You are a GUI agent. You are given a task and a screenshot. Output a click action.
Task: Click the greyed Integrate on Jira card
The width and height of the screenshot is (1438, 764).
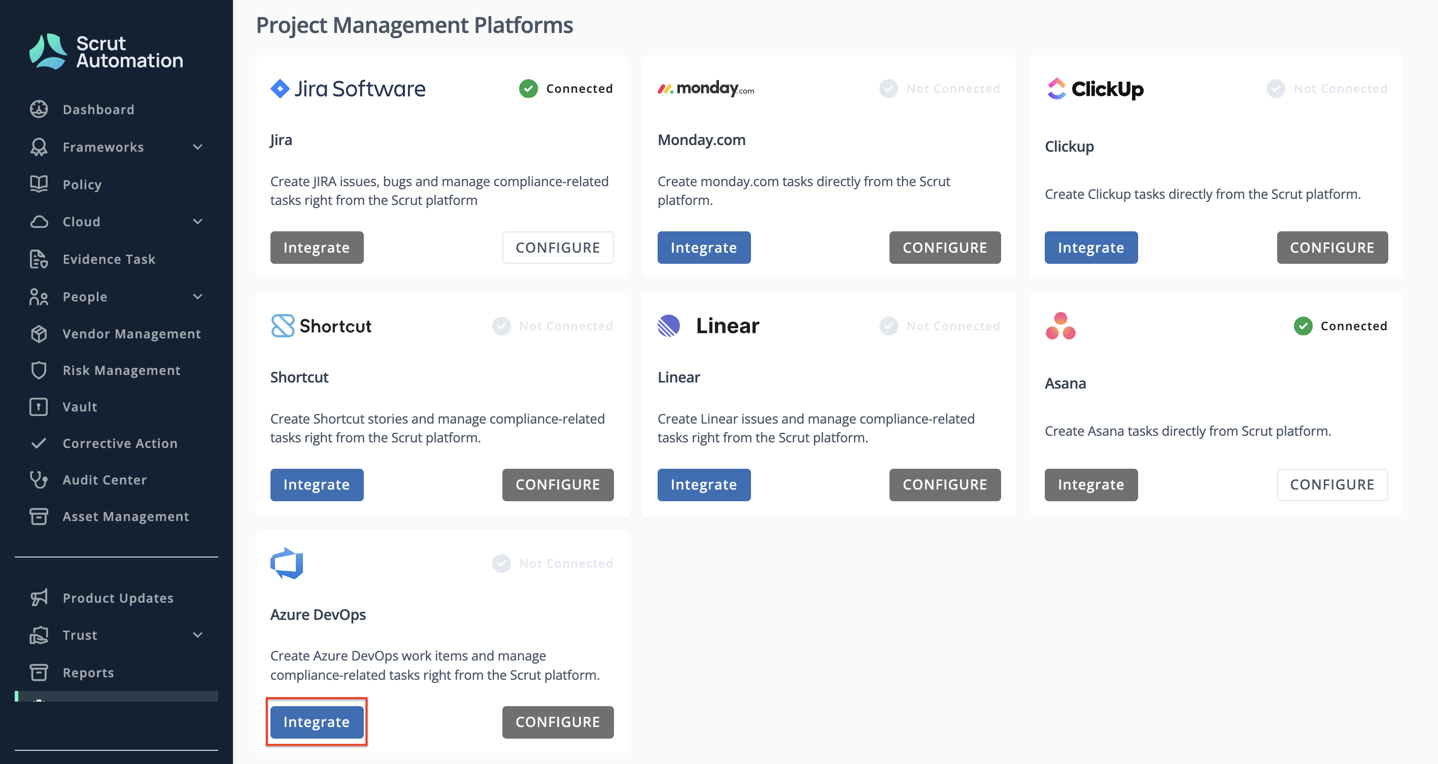point(317,247)
